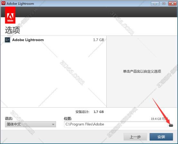Minimize the Adobe Lightroom installer window

tap(155, 4)
